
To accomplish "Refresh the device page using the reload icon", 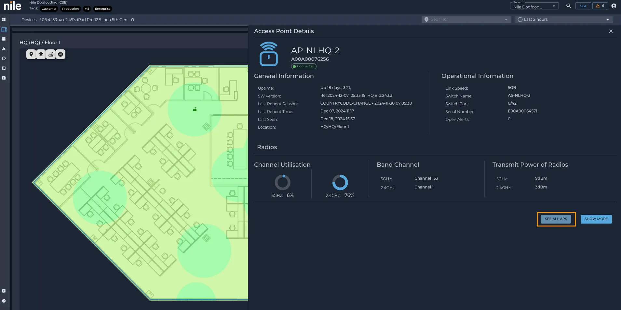I will click(x=133, y=20).
